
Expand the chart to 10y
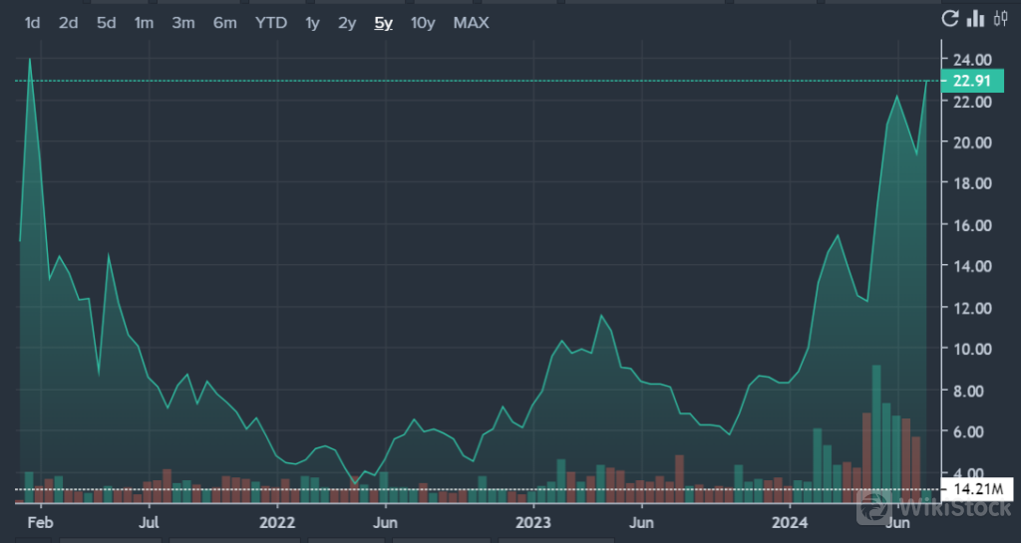coord(423,22)
